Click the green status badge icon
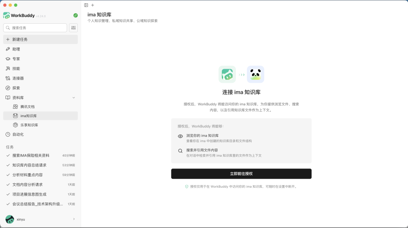 (x=76, y=15)
